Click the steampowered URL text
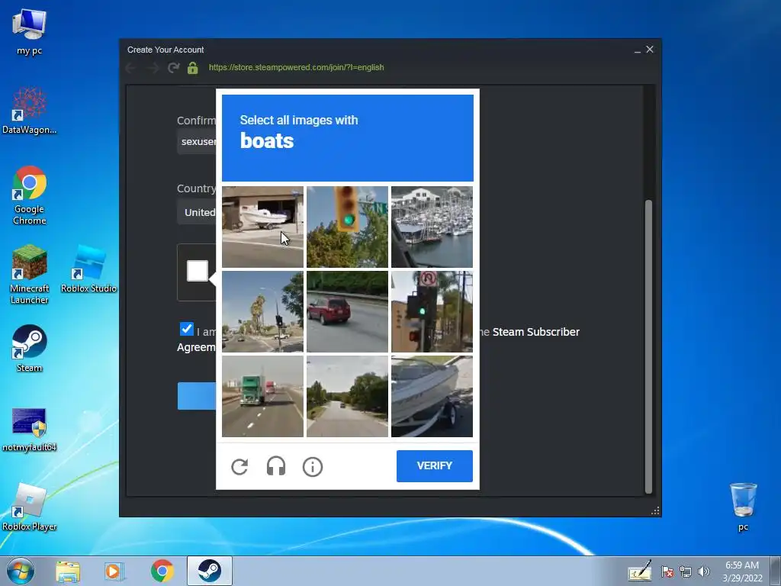Viewport: 781px width, 586px height. coord(297,67)
